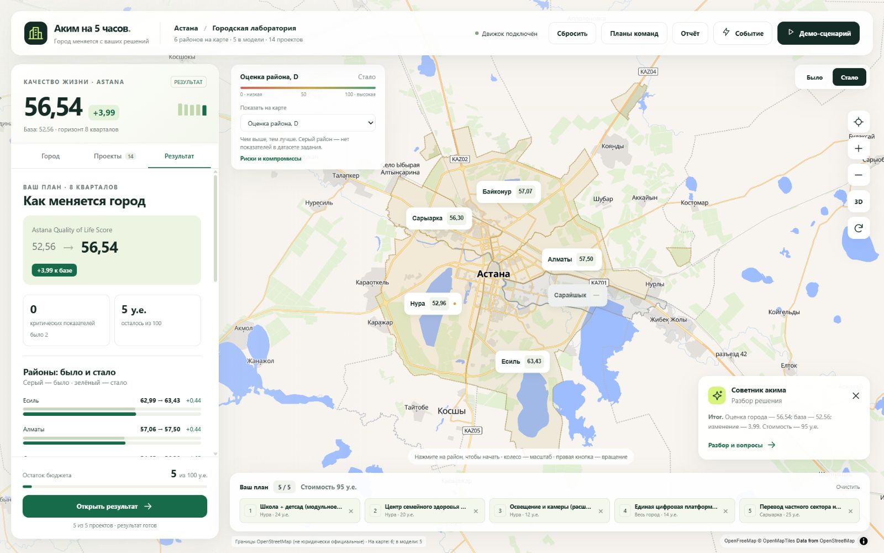This screenshot has width=884, height=553.
Task: Show the Стало map state
Action: (849, 77)
